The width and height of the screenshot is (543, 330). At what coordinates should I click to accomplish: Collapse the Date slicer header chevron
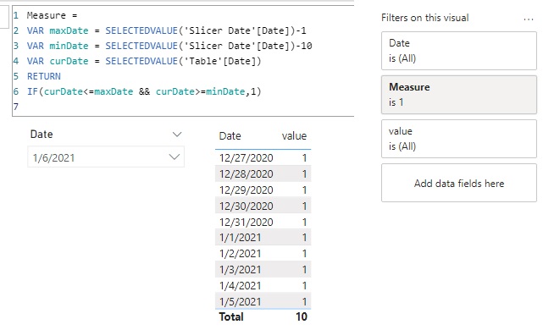[177, 135]
